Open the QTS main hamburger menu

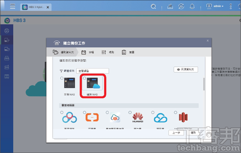(x=12, y=6)
